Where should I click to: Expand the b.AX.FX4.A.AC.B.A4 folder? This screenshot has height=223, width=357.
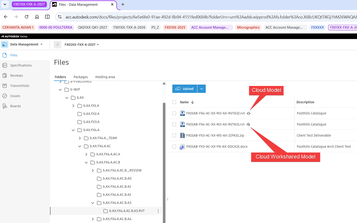tap(93, 219)
